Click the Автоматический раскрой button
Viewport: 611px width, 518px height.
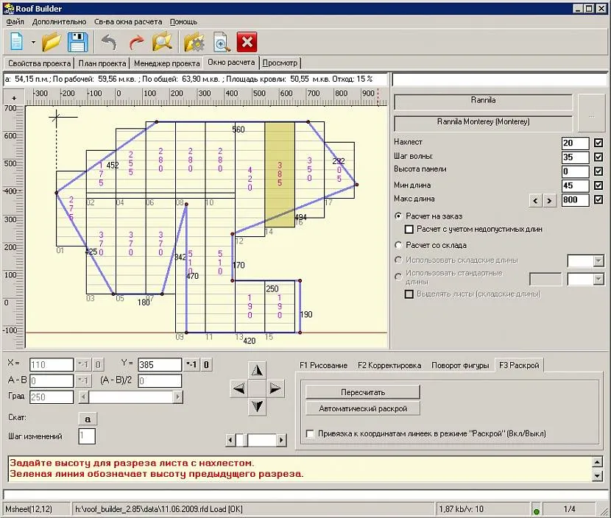pos(363,408)
